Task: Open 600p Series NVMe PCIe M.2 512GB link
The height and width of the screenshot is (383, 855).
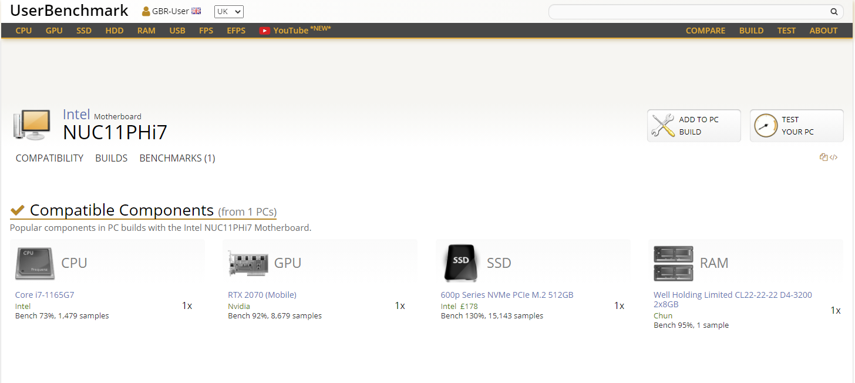Action: 507,295
